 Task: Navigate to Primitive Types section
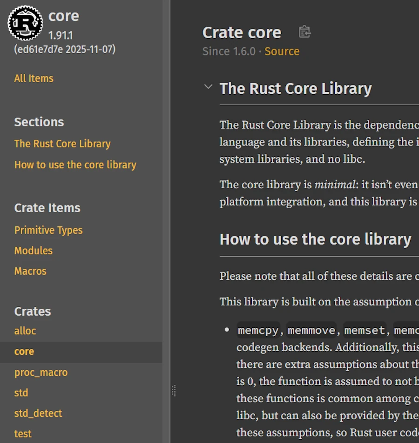tap(48, 230)
